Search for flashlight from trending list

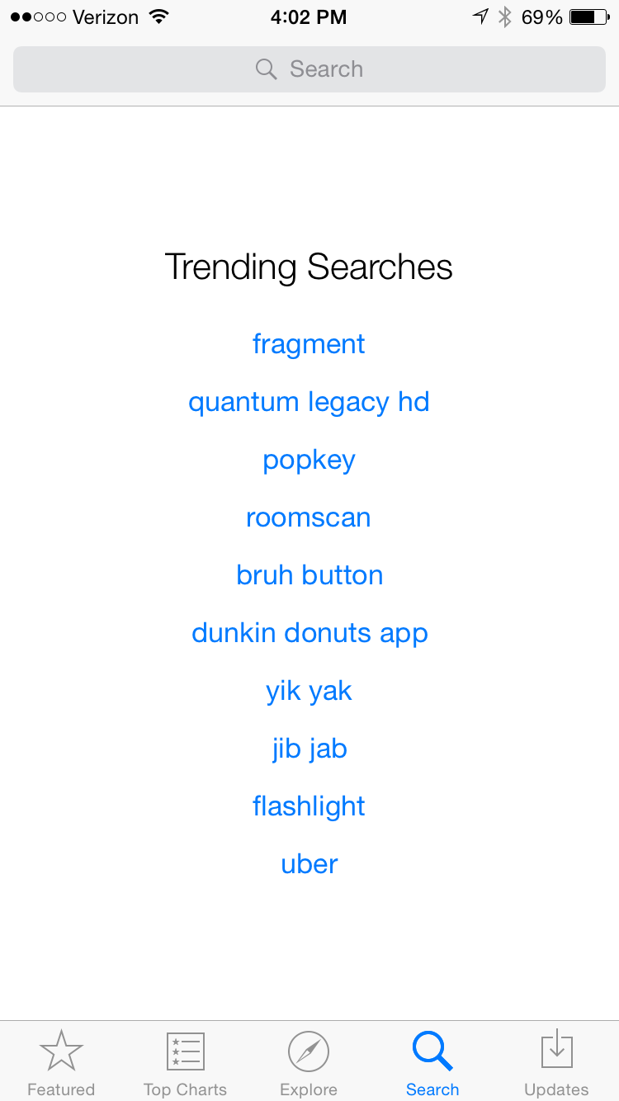click(x=309, y=806)
